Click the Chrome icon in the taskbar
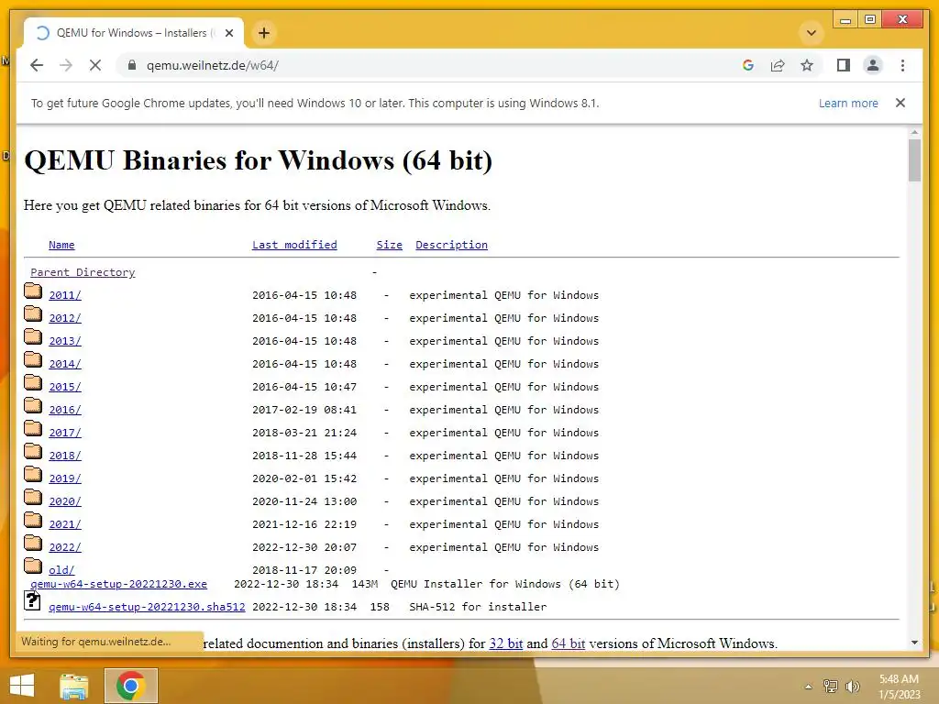Viewport: 939px width, 704px height. (x=130, y=686)
